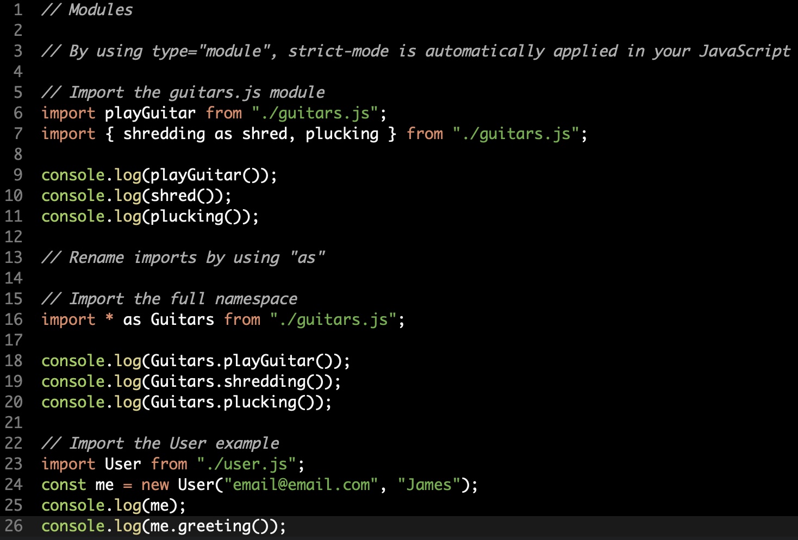
Task: Place cursor on console.log(shred()) line
Action: 136,196
